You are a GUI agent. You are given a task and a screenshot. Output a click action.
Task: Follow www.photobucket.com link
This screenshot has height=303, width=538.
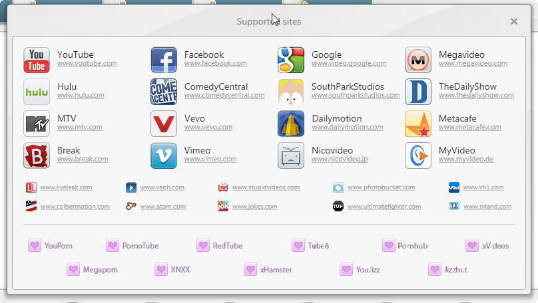point(382,187)
